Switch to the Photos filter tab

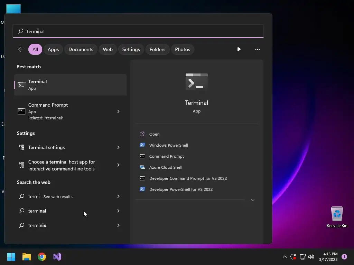tap(183, 49)
